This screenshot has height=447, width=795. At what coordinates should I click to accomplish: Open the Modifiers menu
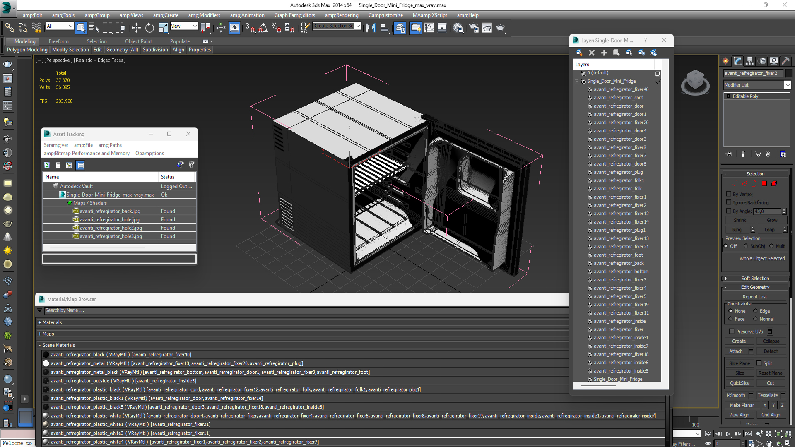(x=204, y=15)
